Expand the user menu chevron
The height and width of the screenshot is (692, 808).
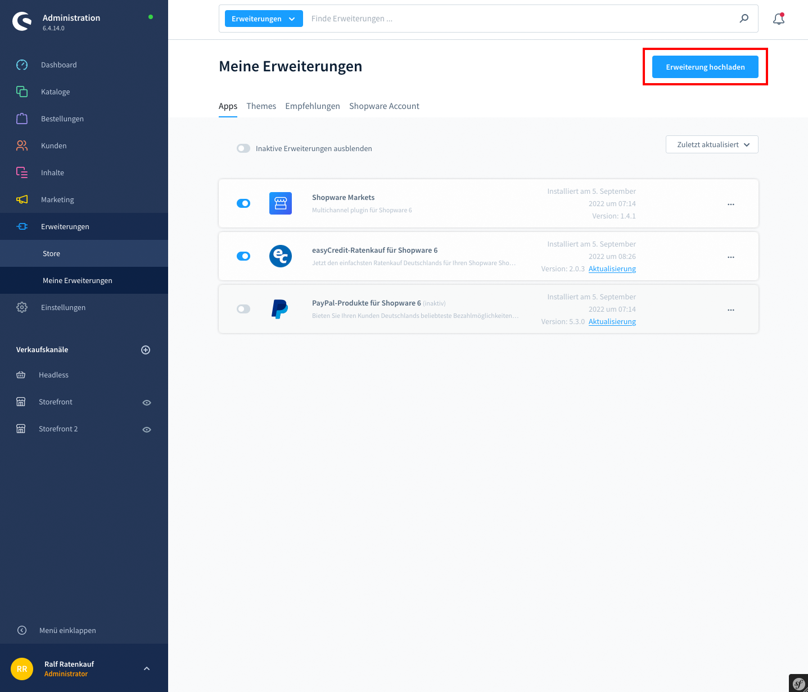point(147,668)
